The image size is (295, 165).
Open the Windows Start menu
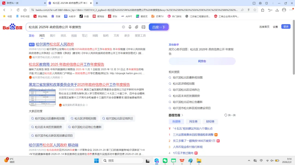tap(96, 161)
